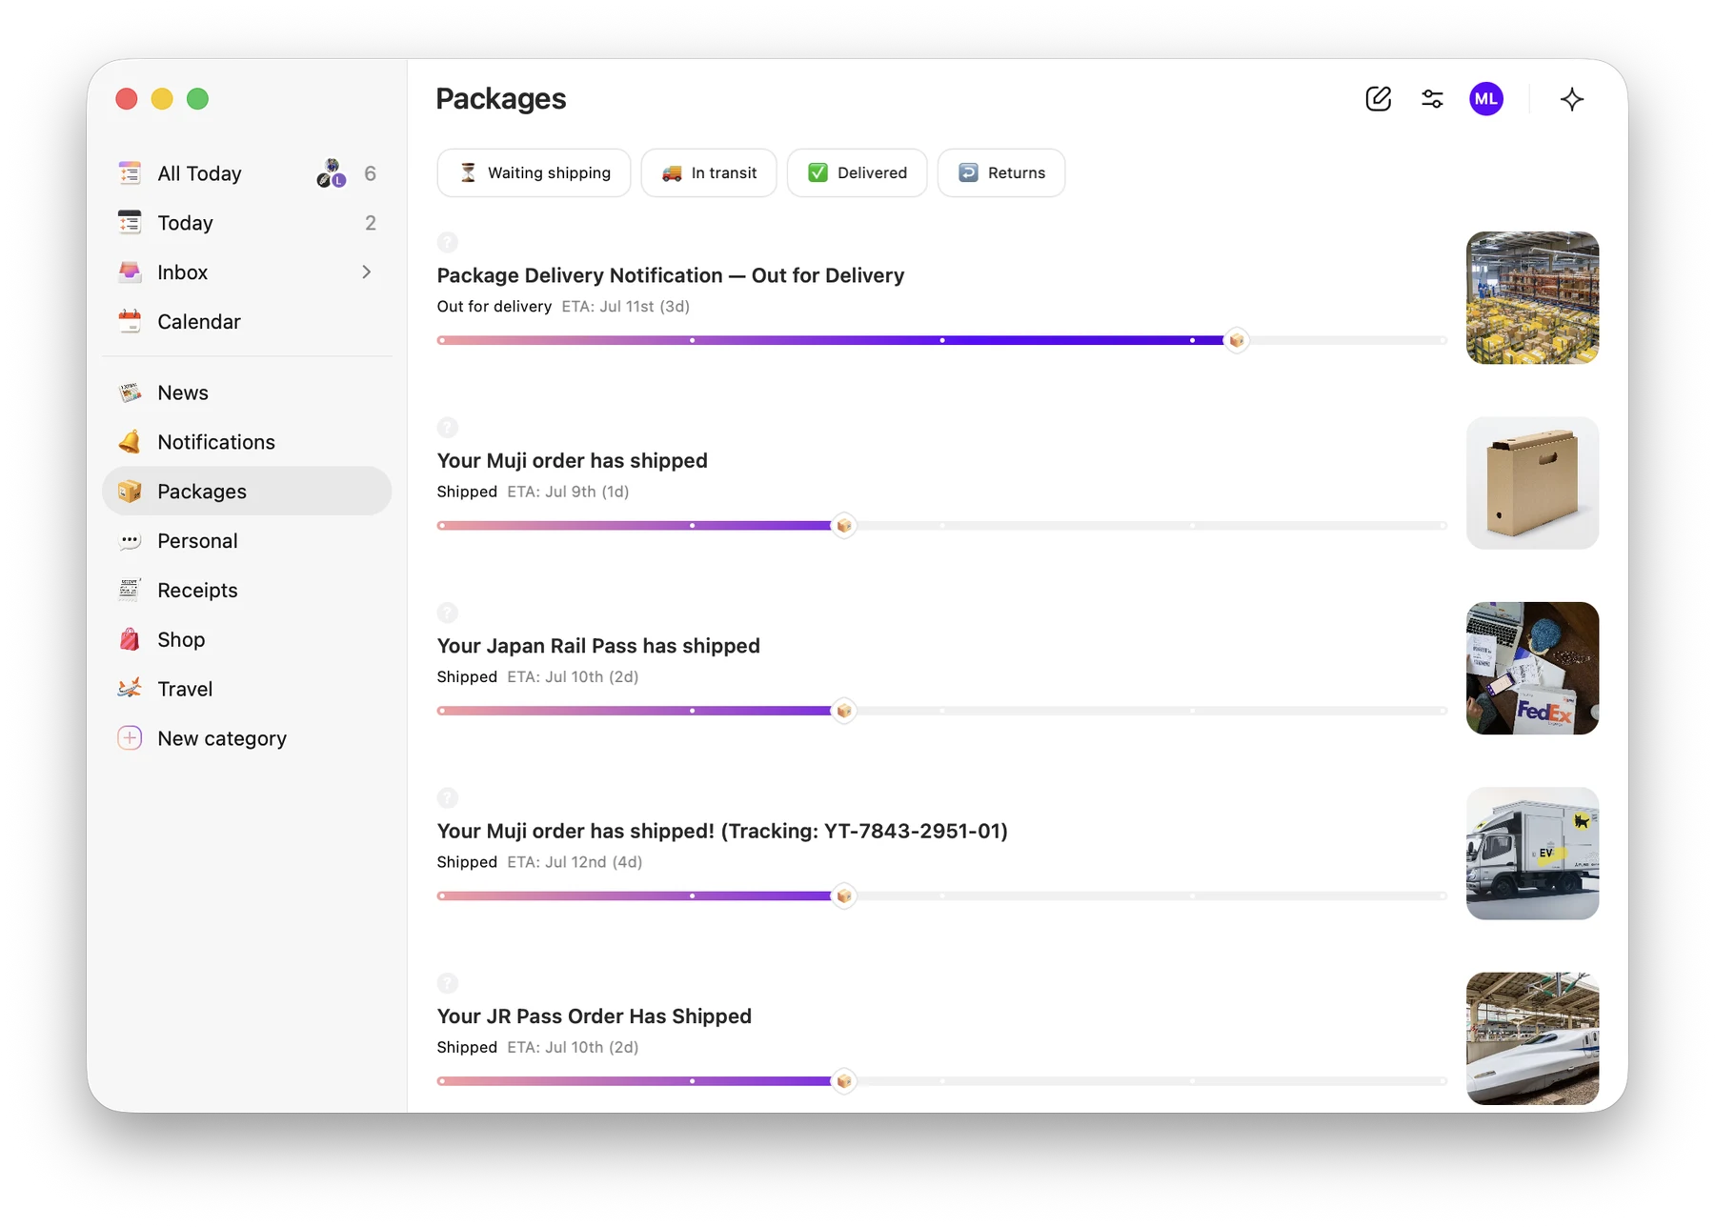1715x1227 pixels.
Task: Open Your Japan Rail Pass has shipped
Action: pos(598,646)
